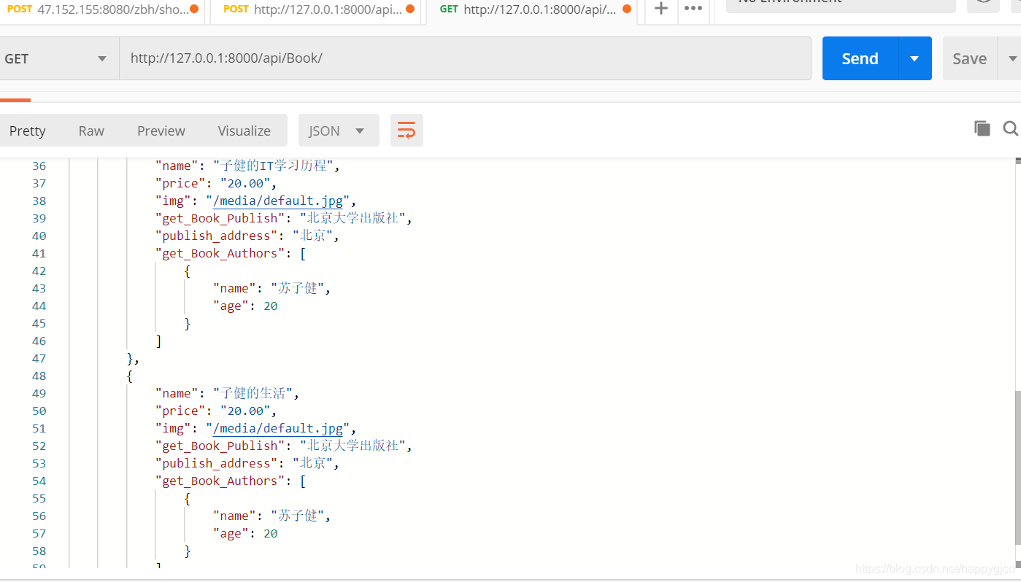This screenshot has height=582, width=1021.
Task: Click opening brace on line 55
Action: (188, 498)
